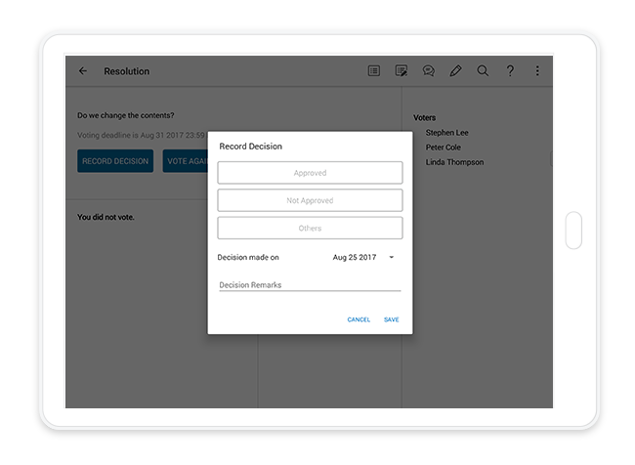Save the recorded decision
Image resolution: width=635 pixels, height=465 pixels.
point(391,319)
